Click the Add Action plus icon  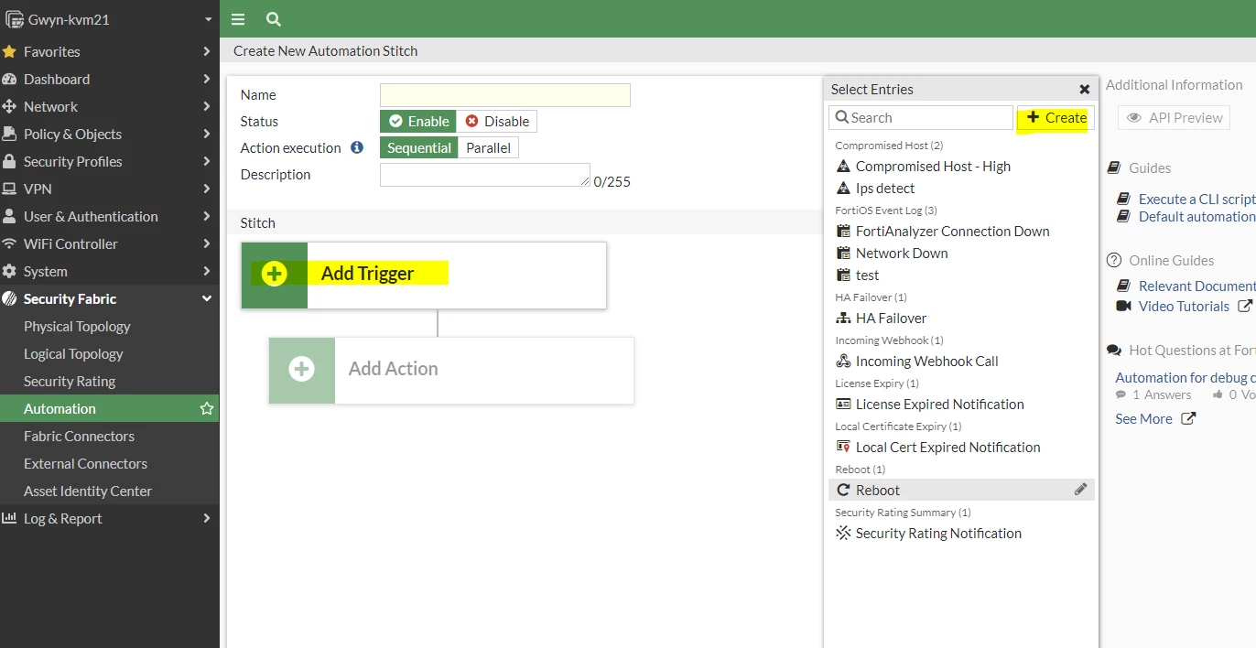(x=301, y=369)
